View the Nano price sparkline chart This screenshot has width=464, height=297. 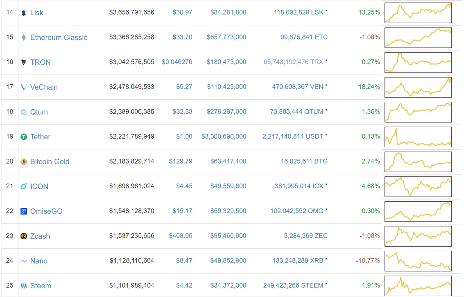(418, 261)
